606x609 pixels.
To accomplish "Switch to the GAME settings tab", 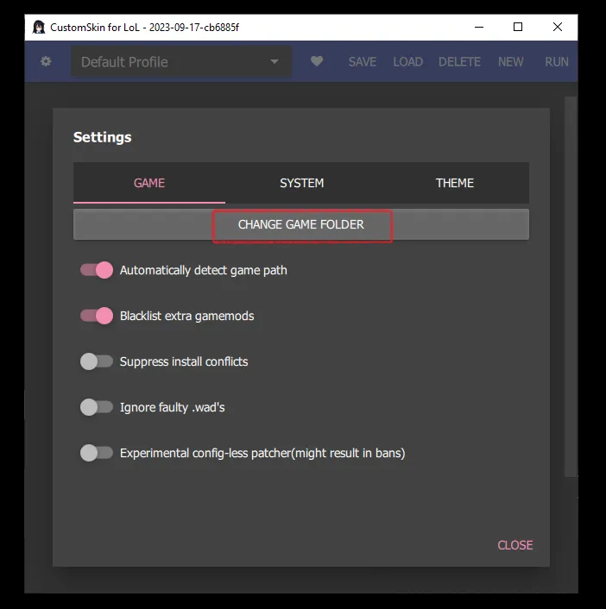I will (149, 183).
